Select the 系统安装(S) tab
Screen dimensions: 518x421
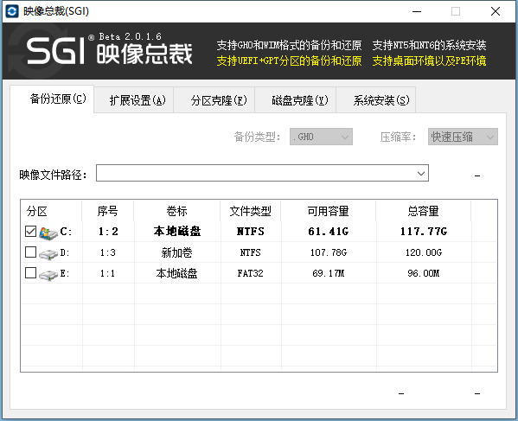click(381, 100)
